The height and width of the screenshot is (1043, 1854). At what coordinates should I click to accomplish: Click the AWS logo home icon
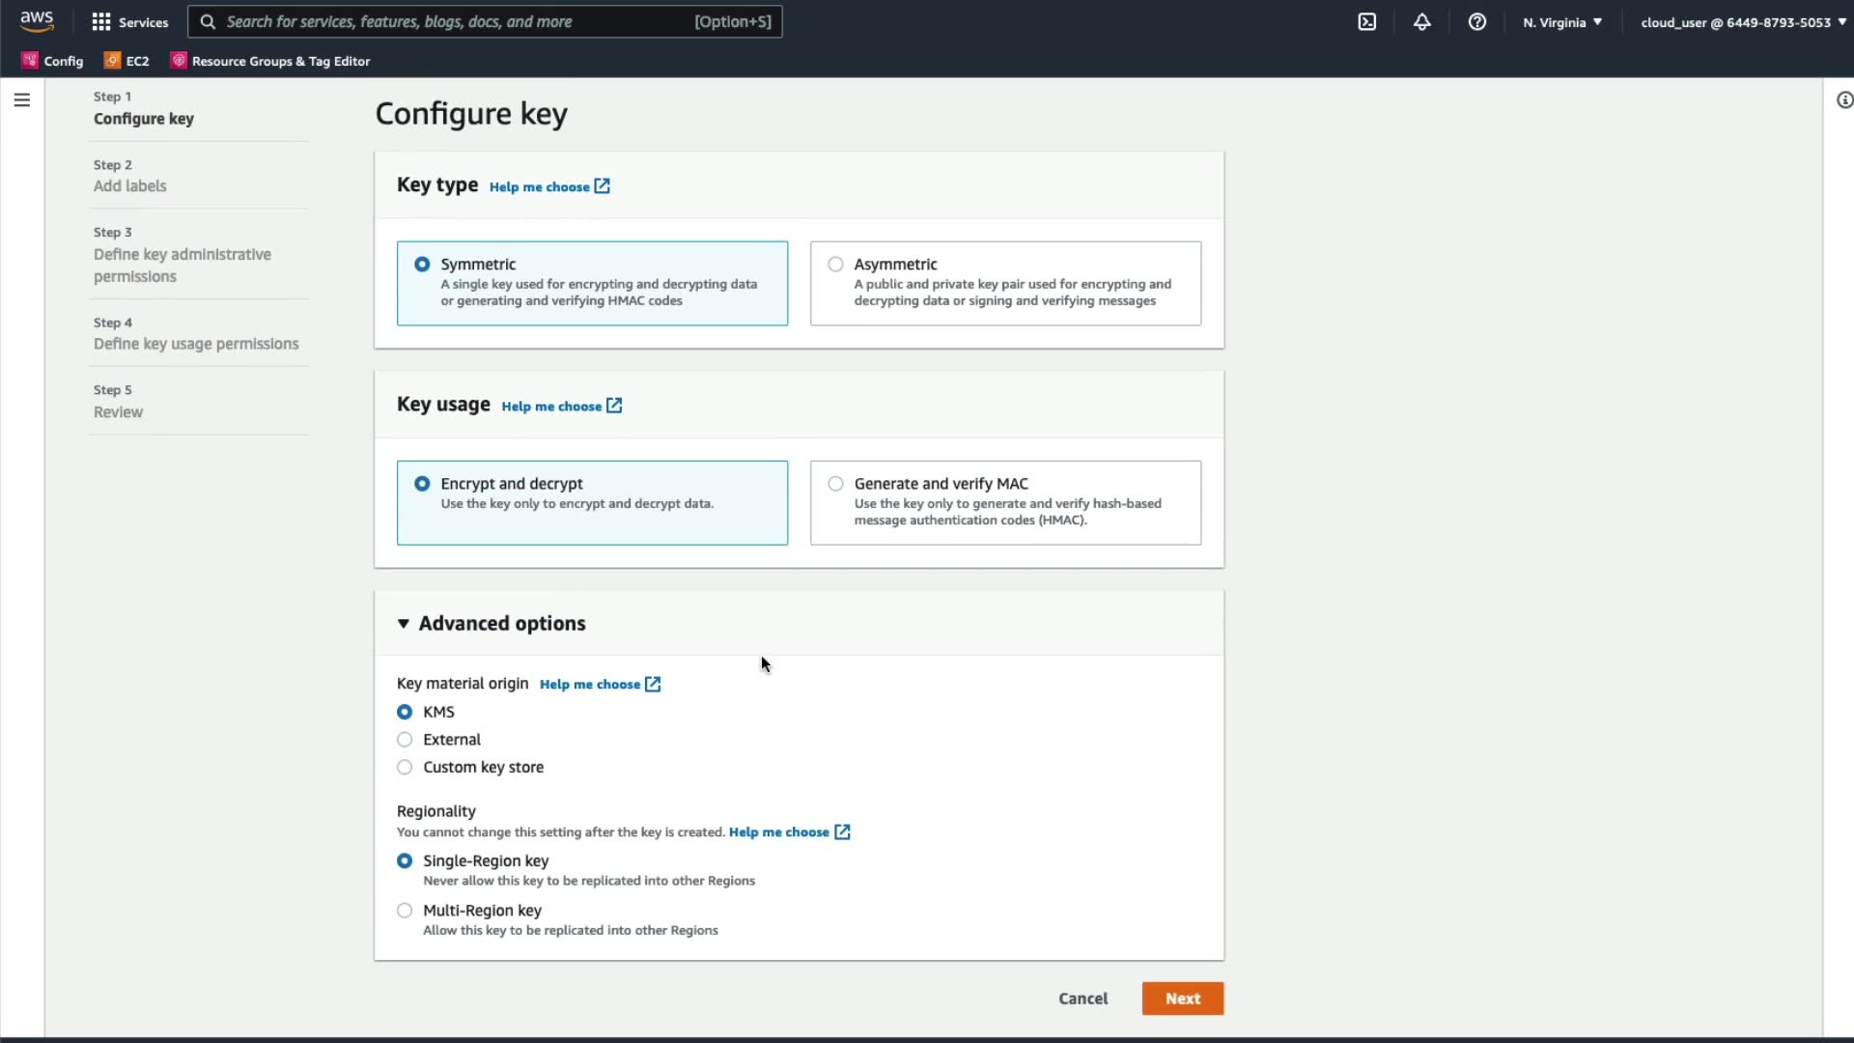[37, 21]
